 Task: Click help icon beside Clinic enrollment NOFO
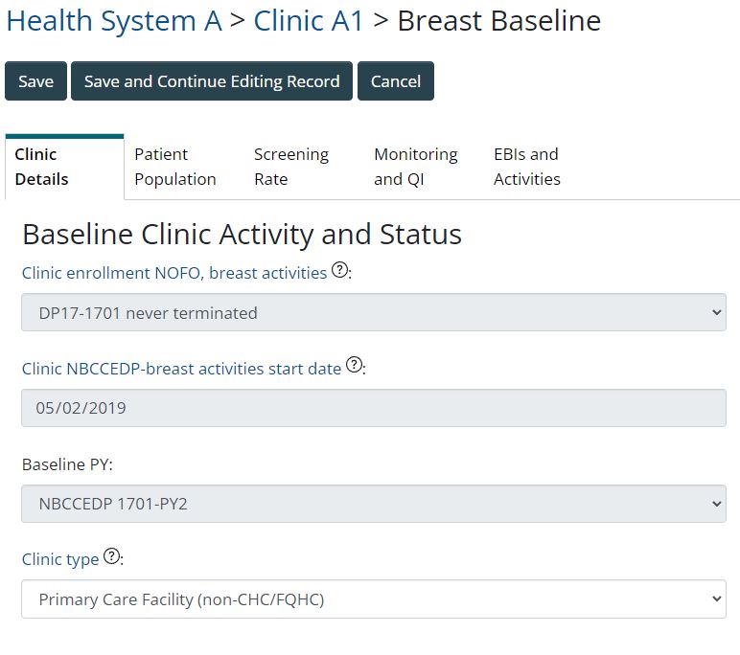(x=339, y=271)
